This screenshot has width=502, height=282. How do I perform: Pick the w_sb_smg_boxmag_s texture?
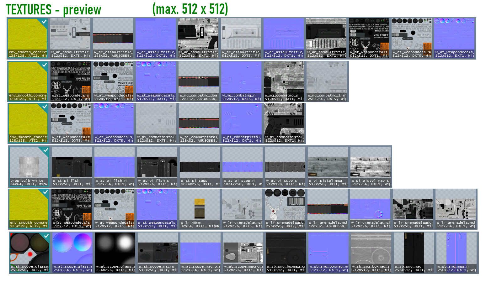pyautogui.click(x=371, y=253)
